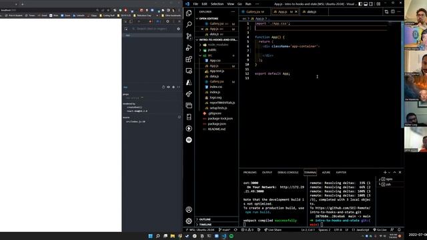The height and width of the screenshot is (240, 427).
Task: Click the view source code icon in DevTools
Action: (x=179, y=87)
